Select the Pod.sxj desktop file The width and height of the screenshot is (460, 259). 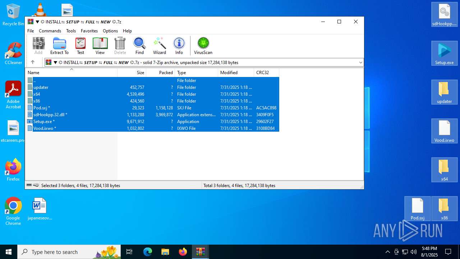click(x=418, y=209)
